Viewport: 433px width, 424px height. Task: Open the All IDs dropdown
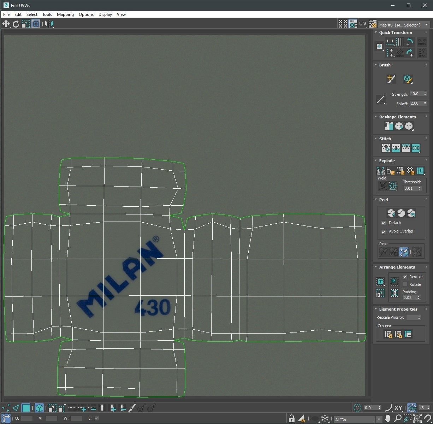358,419
